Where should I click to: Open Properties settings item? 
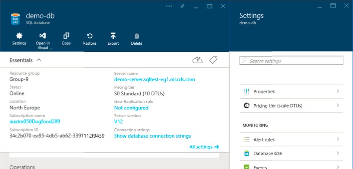tap(291, 91)
